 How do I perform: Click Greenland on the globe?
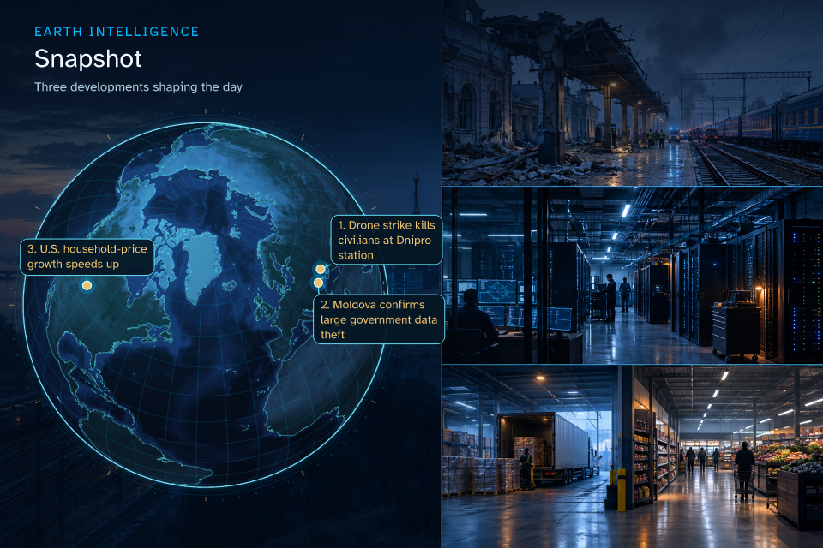pos(202,265)
